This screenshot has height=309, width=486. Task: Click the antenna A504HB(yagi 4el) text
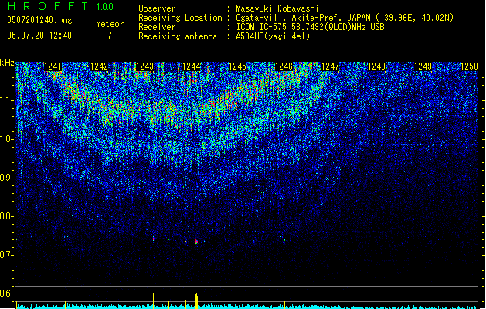273,36
